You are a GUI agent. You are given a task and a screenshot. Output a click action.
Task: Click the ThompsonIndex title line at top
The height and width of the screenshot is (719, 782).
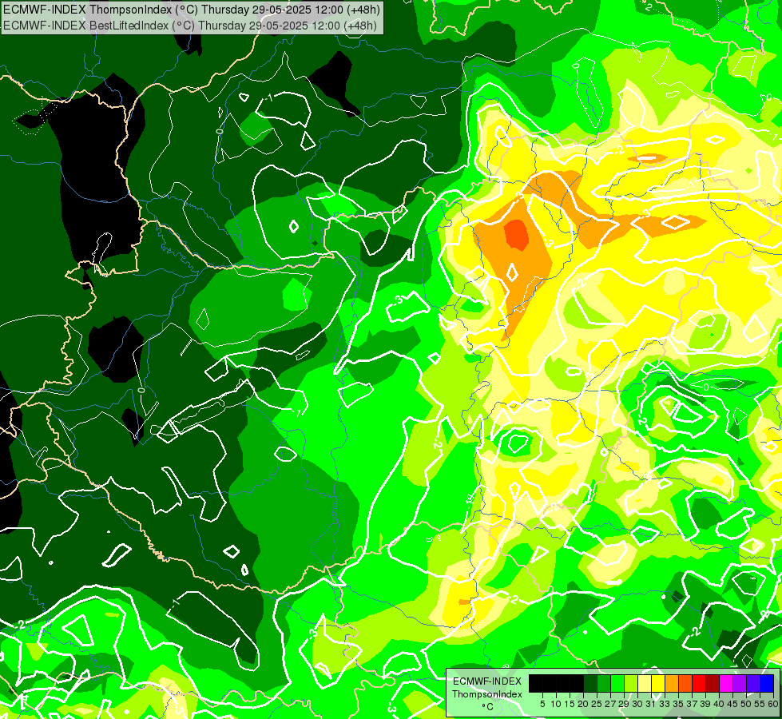pyautogui.click(x=192, y=10)
